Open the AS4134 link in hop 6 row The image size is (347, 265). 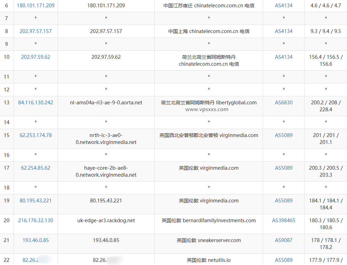point(284,6)
